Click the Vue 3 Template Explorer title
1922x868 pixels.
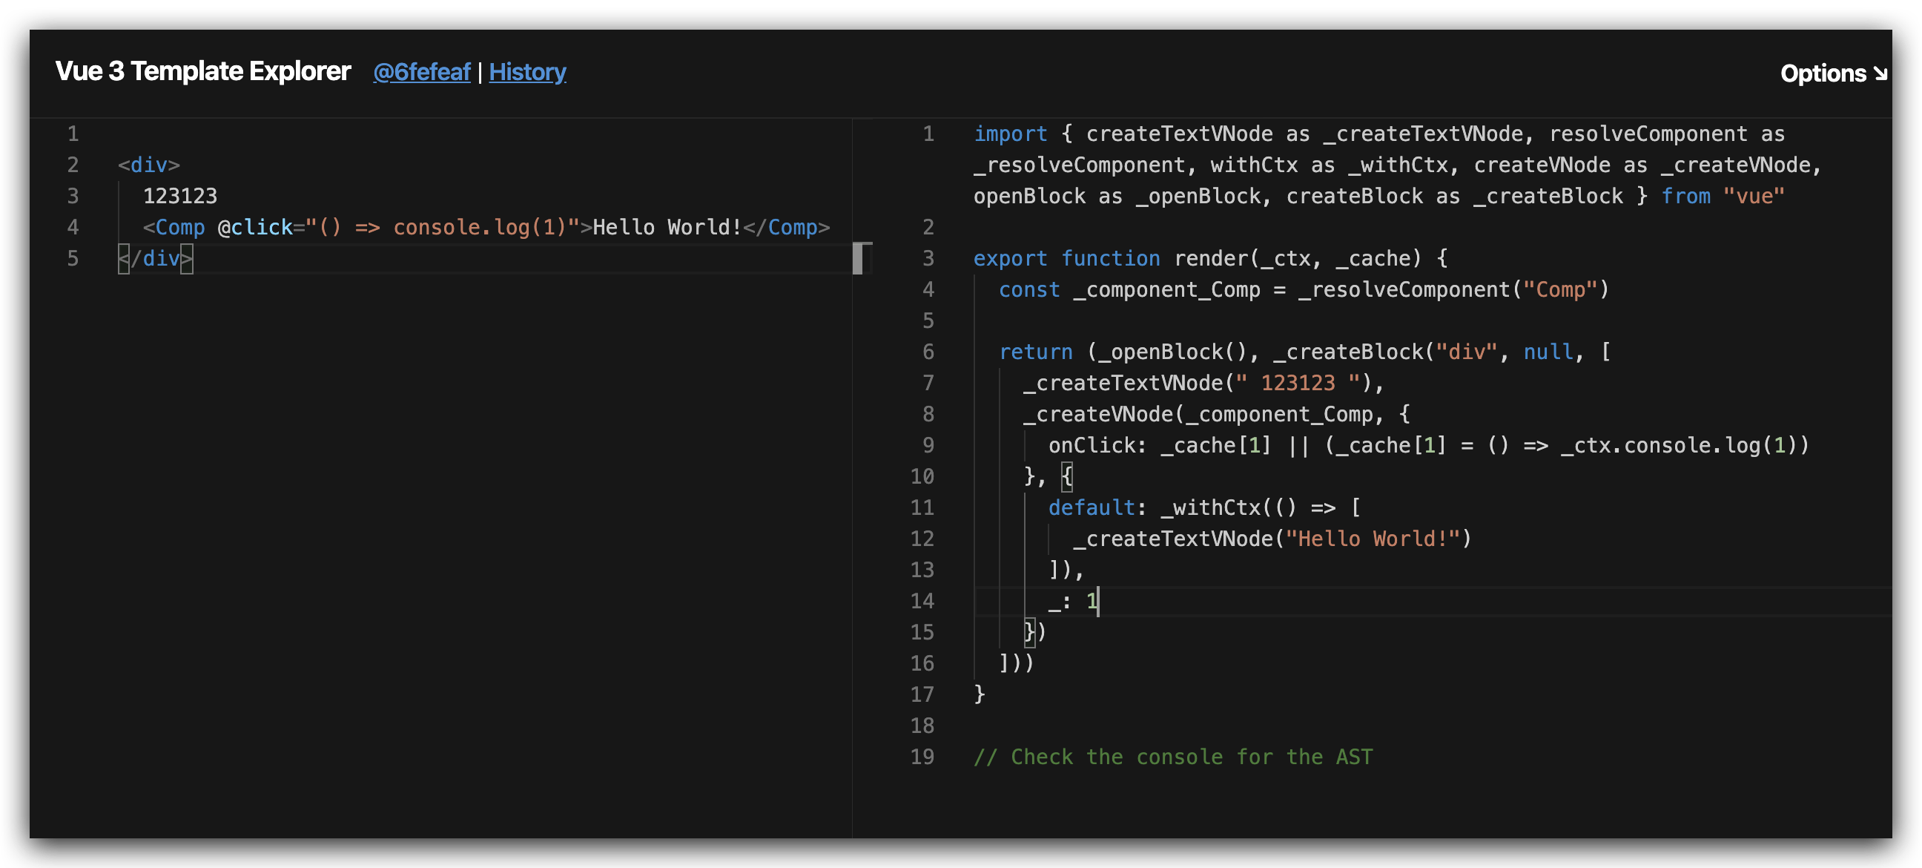click(x=203, y=71)
